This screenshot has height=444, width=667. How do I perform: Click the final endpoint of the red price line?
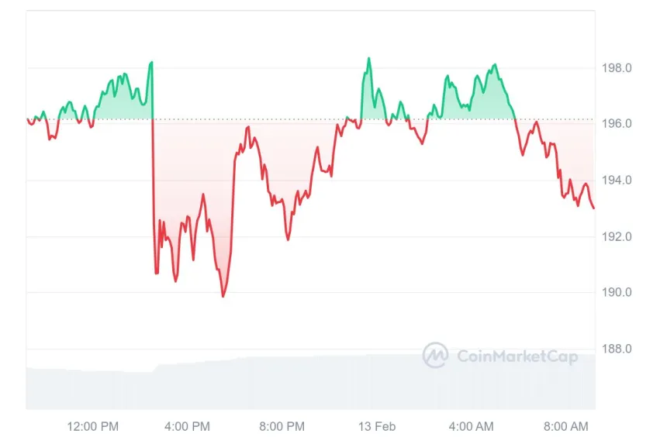click(594, 208)
